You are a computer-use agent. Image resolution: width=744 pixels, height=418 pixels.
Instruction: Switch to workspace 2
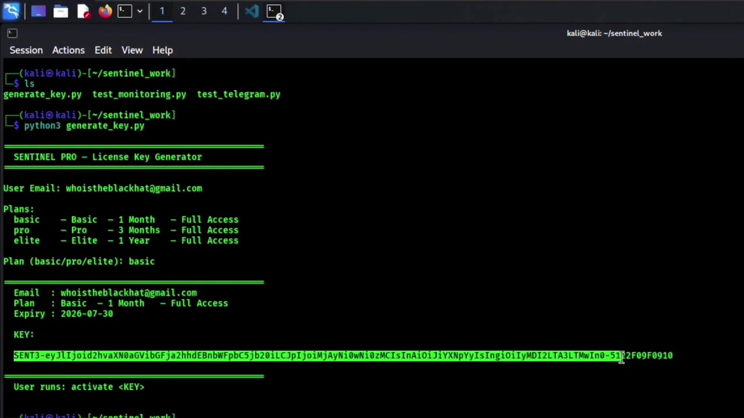pos(183,11)
